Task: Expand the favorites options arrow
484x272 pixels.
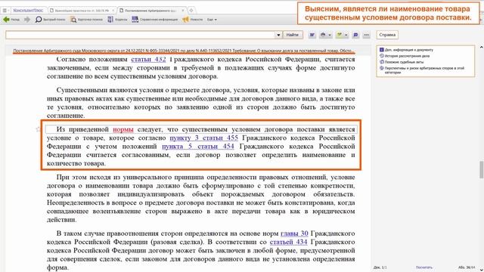Action: pyautogui.click(x=346, y=36)
